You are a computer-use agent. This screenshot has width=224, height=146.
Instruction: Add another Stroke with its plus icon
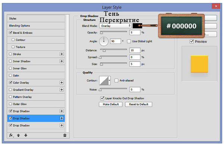[62, 54]
